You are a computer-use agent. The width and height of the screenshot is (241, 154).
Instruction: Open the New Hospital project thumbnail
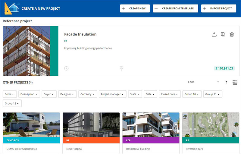tap(91, 125)
